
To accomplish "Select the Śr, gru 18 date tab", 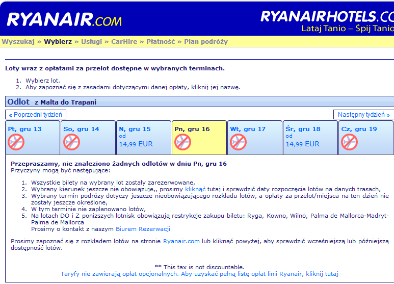I will tap(310, 138).
